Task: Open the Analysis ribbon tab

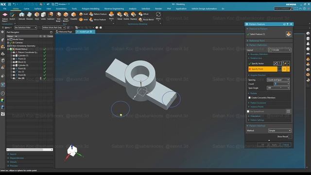Action: tap(133, 9)
